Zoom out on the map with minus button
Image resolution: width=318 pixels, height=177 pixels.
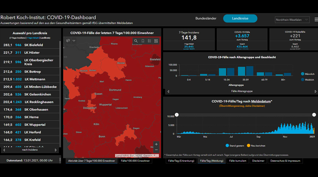tap(156, 150)
